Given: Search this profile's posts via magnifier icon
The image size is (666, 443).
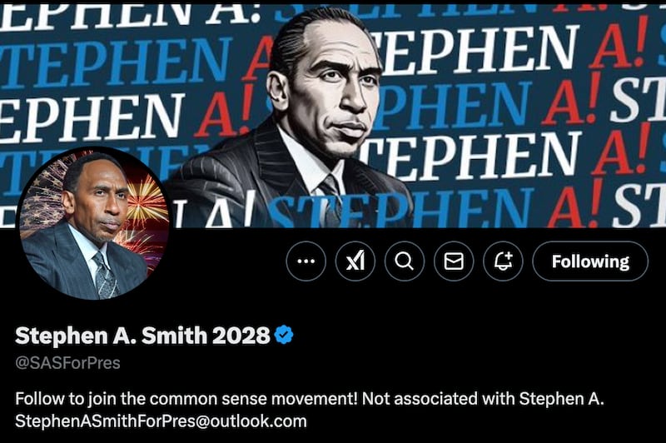Looking at the screenshot, I should (405, 261).
